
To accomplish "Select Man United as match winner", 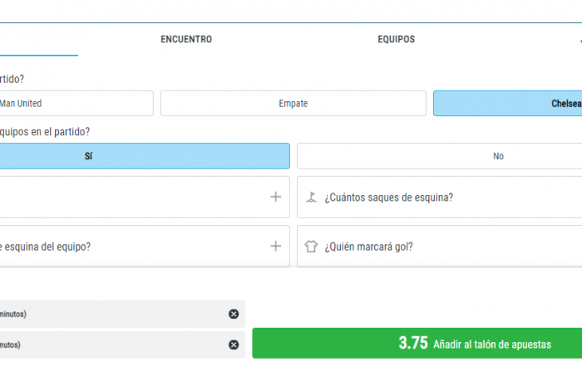I will tap(75, 104).
